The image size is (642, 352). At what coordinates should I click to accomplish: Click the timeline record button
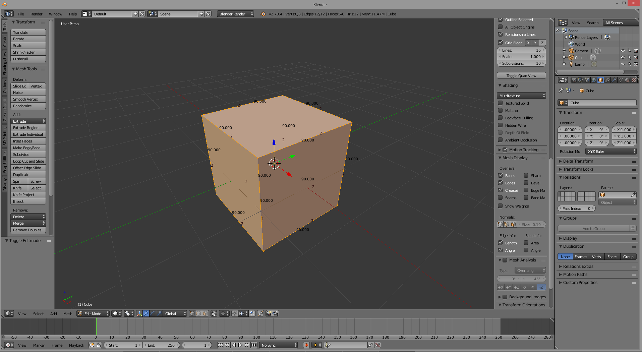tap(306, 345)
